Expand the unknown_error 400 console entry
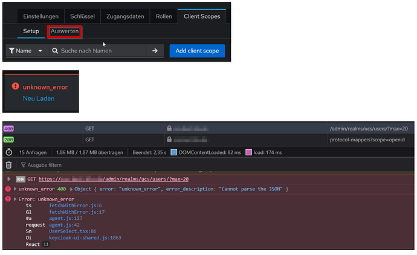 (x=15, y=189)
